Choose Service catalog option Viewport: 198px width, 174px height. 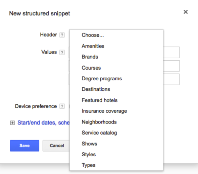[x=116, y=133]
